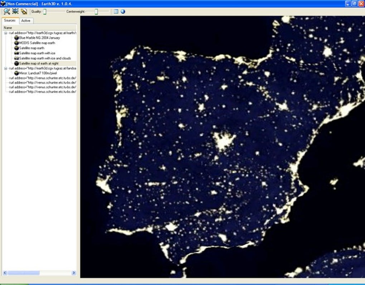Click the bright Madrid lights on the map
The height and width of the screenshot is (285, 365).
(223, 141)
